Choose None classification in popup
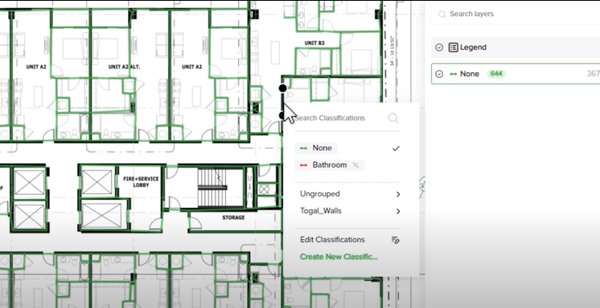 pyautogui.click(x=316, y=148)
